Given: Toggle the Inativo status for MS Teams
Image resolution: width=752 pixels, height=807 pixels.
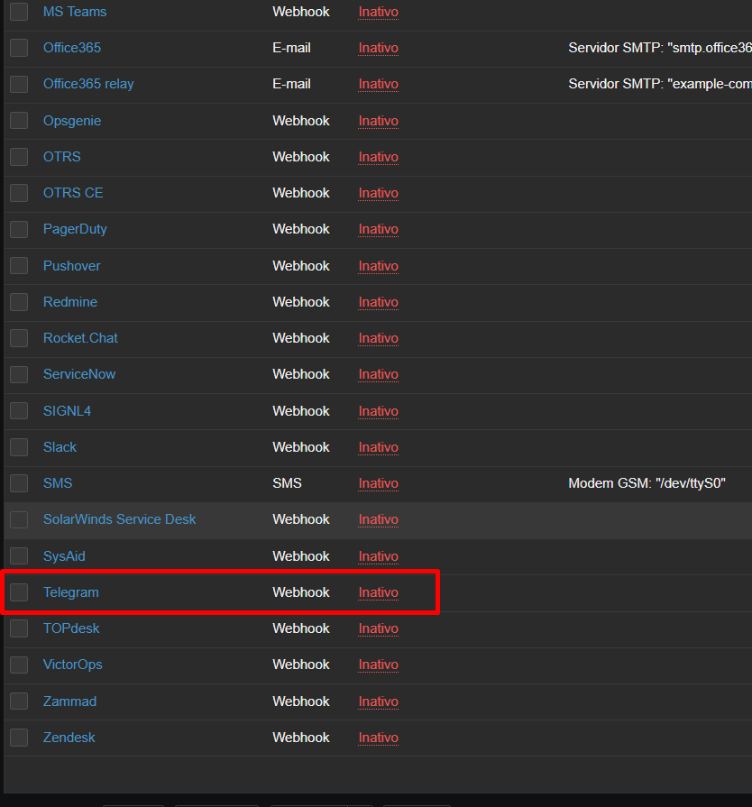Looking at the screenshot, I should [379, 12].
